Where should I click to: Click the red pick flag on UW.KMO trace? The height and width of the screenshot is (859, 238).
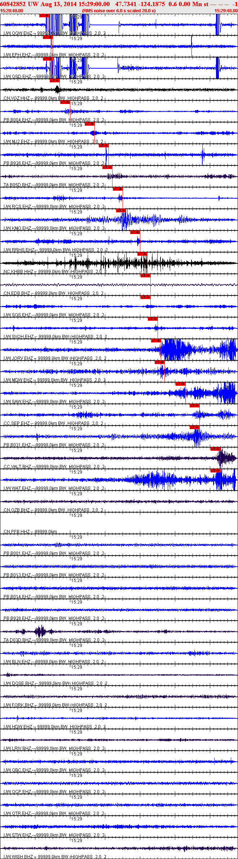point(121,210)
